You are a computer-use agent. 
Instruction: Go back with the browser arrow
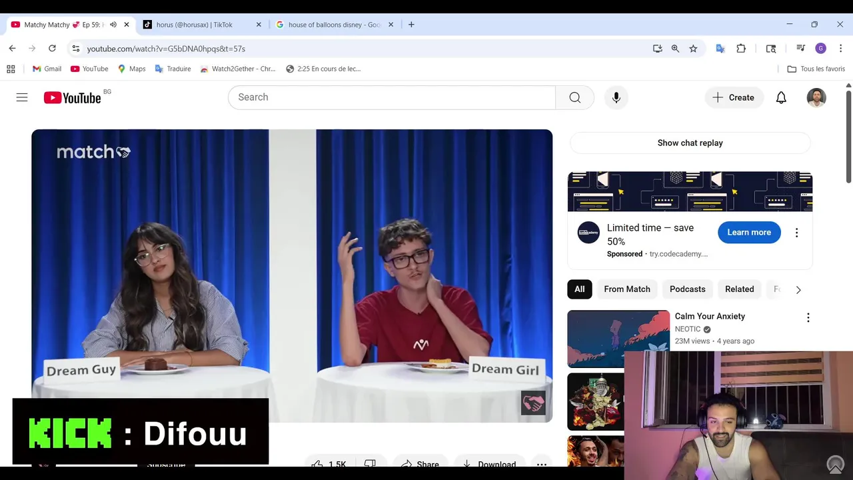coord(12,49)
